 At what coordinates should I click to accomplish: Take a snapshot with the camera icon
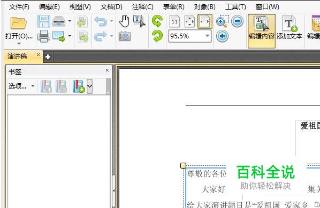pos(125,36)
